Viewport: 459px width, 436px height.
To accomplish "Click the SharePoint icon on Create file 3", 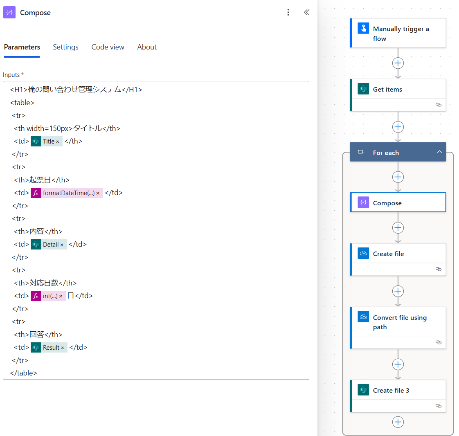I will coord(363,390).
